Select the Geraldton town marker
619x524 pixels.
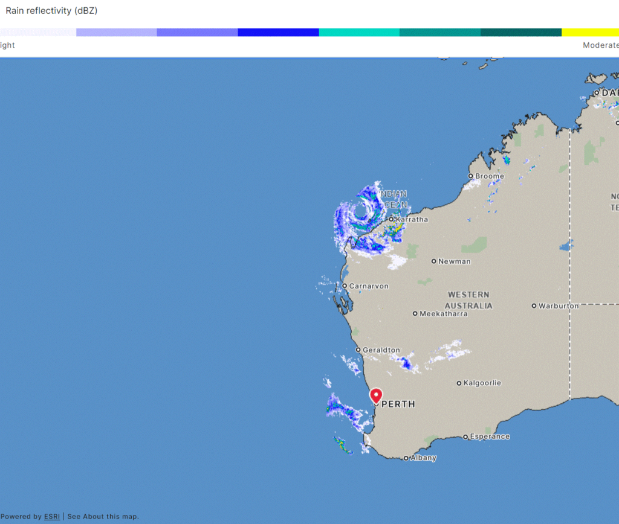(x=358, y=350)
